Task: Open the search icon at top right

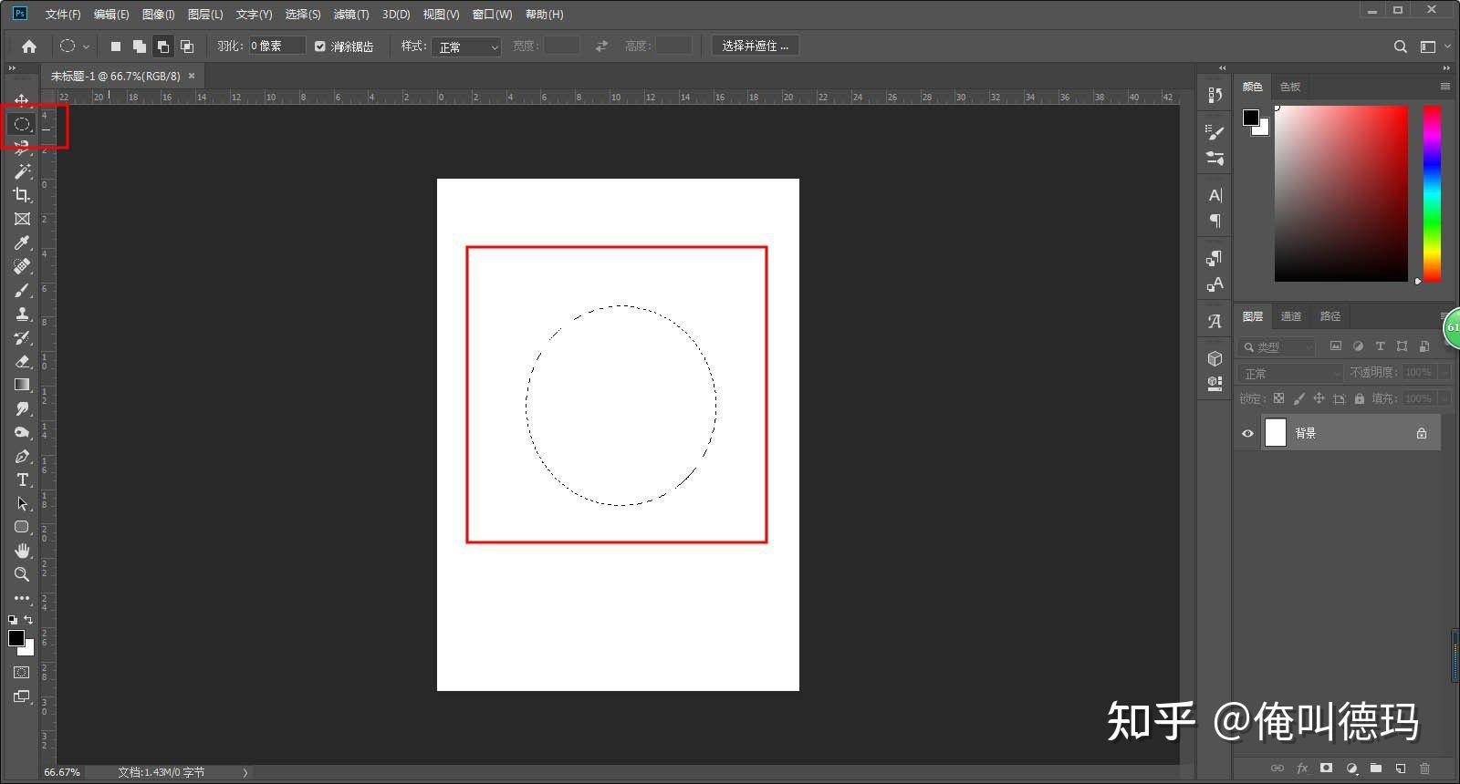Action: (1401, 46)
